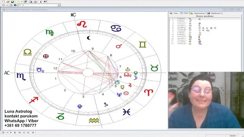Click the Pluto symbol in house 3
Screen dimensions: 244x137
coord(80,107)
